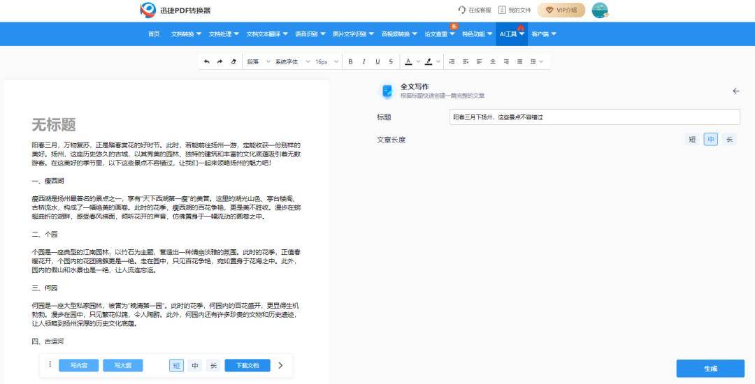Click the increase indent icon

point(452,61)
